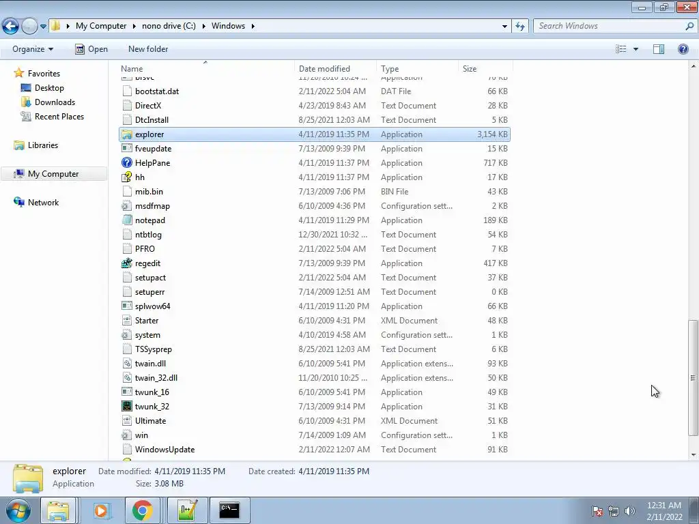The height and width of the screenshot is (524, 699).
Task: Select the HelpPane file icon
Action: [127, 163]
